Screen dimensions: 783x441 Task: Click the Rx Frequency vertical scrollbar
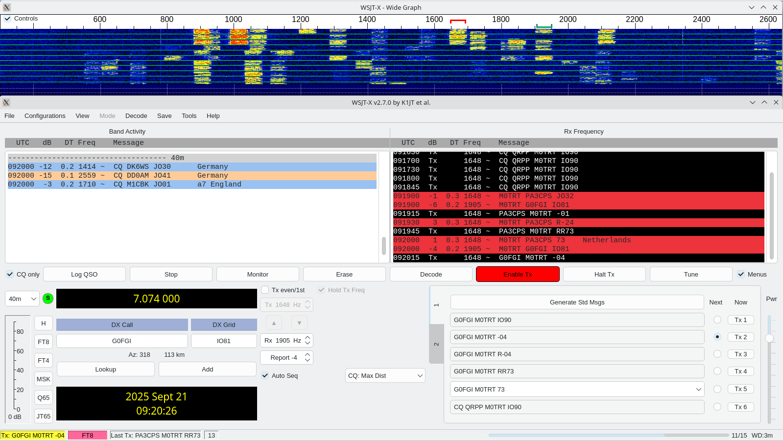tap(772, 215)
